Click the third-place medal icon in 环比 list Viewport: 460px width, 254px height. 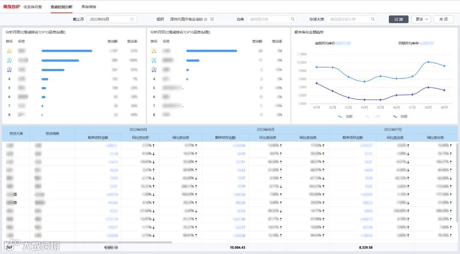154,70
